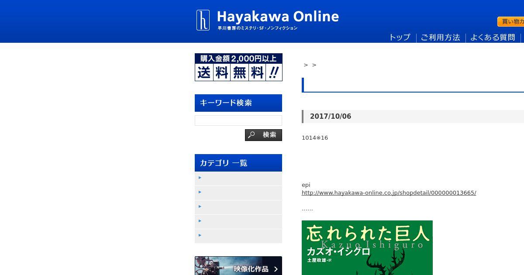
Task: Open the 映像化作品 banner
Action: coord(238,266)
